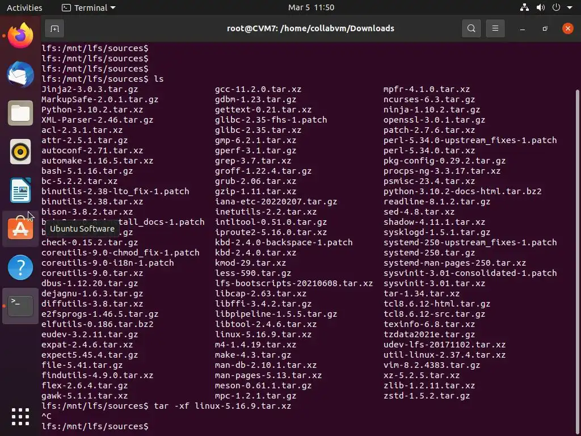The image size is (581, 436).
Task: Click openssl-3.0.1.tar.gz entry
Action: [x=434, y=120]
